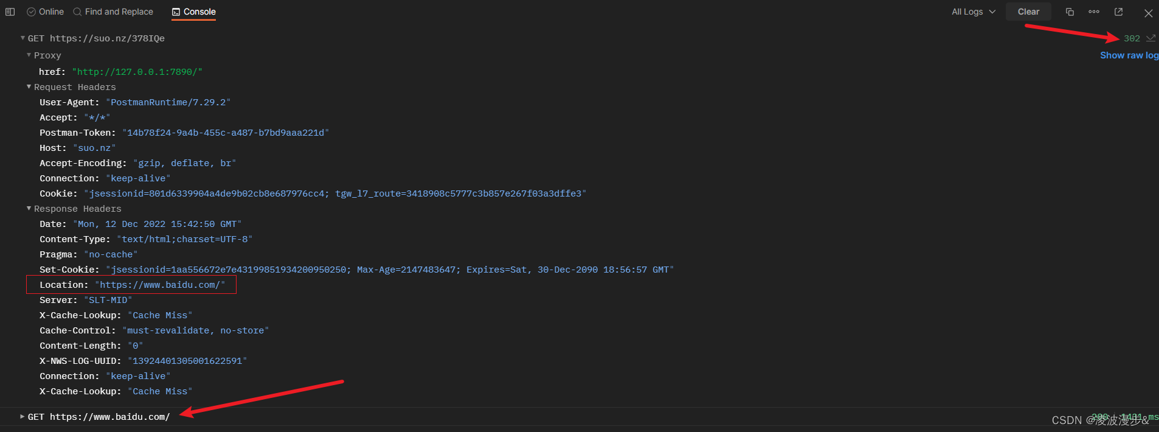Click the request Connection keep-alive value
This screenshot has height=432, width=1159.
138,178
